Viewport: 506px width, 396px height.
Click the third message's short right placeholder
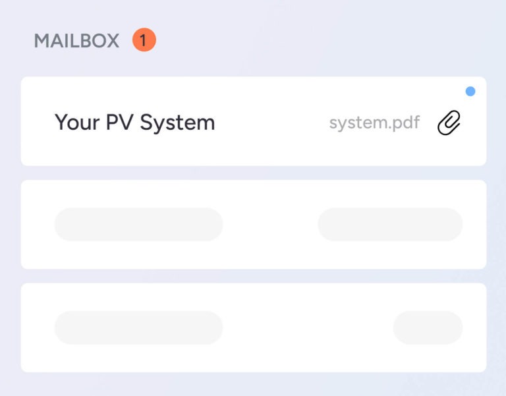pyautogui.click(x=428, y=327)
